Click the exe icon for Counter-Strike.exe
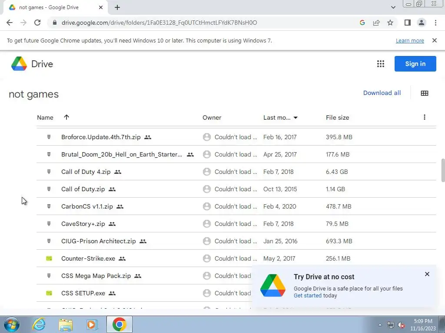Viewport: 445px width, 333px height. [x=49, y=258]
